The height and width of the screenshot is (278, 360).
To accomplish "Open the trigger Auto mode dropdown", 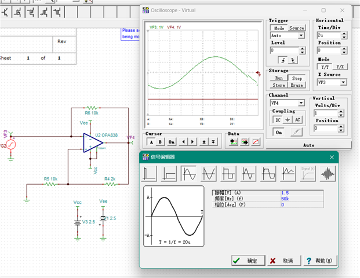I will (x=301, y=36).
